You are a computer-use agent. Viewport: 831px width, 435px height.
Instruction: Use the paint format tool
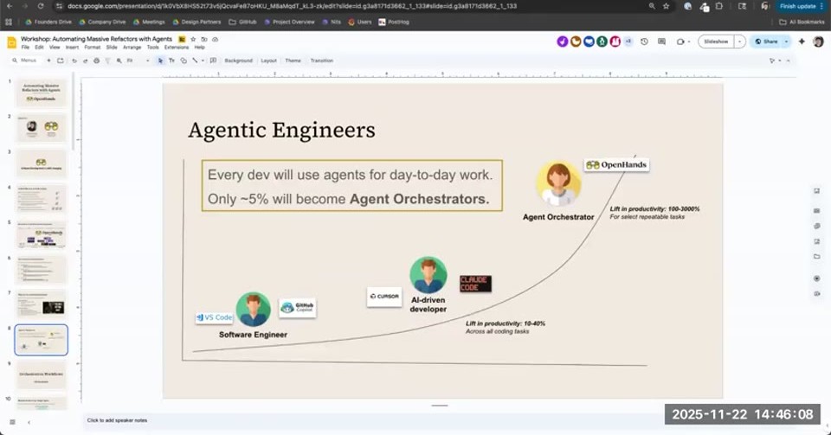pos(107,61)
